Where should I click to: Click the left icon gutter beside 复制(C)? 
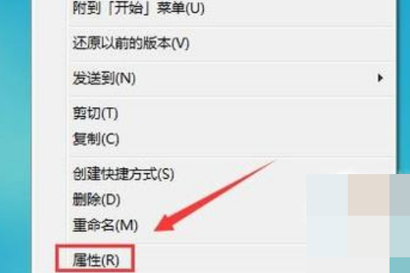pos(50,139)
